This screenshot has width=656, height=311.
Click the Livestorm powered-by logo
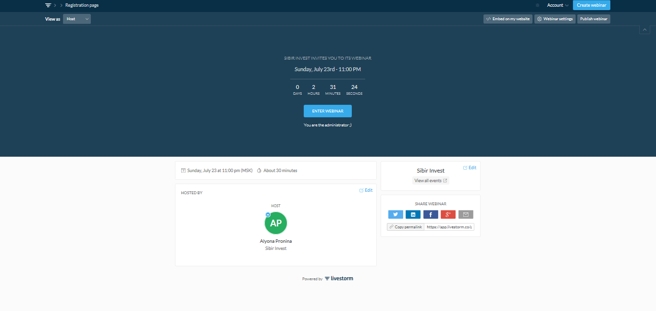click(x=339, y=278)
